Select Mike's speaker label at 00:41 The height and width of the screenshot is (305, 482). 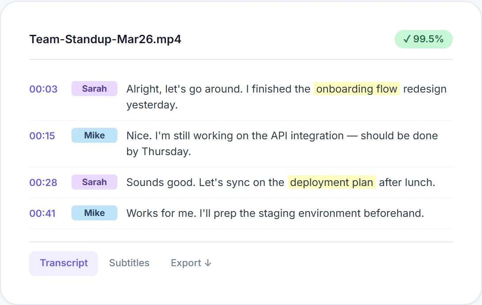pyautogui.click(x=94, y=213)
